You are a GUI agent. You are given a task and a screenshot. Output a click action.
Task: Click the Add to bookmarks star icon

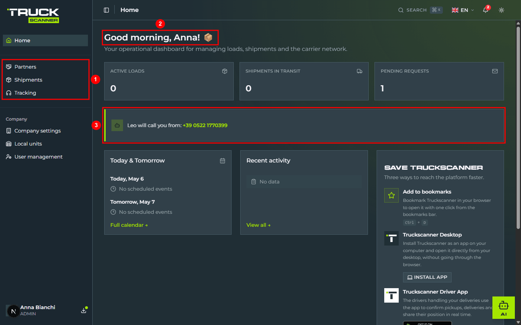pos(391,195)
